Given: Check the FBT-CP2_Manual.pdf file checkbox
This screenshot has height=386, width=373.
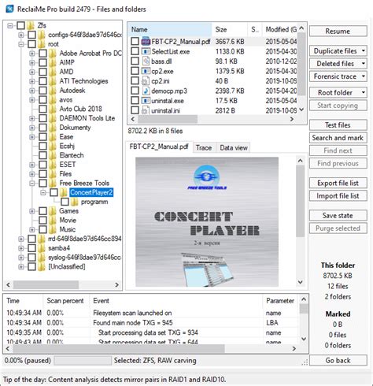Looking at the screenshot, I should pos(135,41).
